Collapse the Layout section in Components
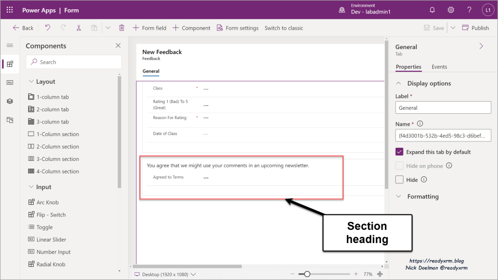498x280 pixels. [x=31, y=82]
